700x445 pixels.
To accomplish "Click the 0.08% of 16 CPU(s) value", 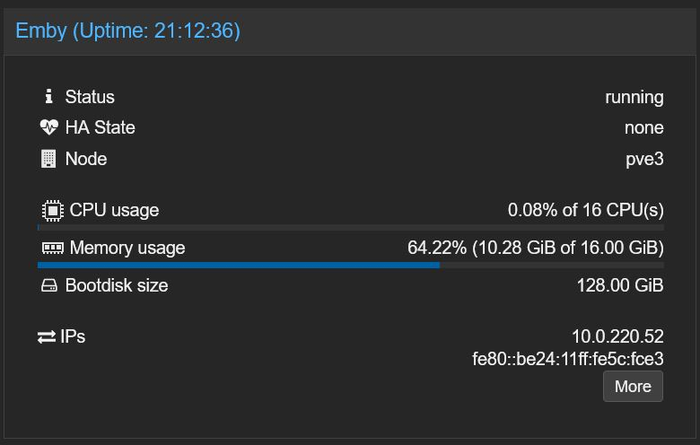I will [585, 210].
